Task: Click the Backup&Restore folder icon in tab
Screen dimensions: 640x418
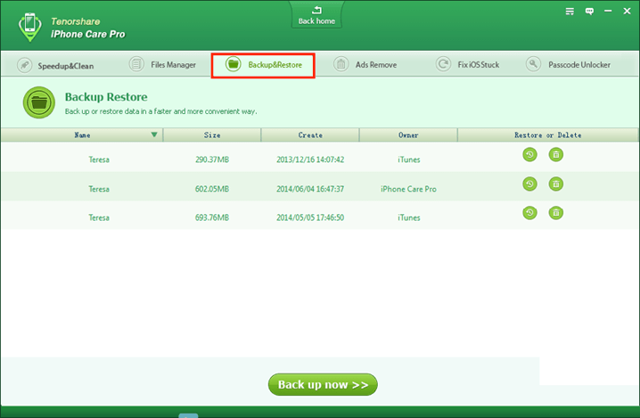Action: [x=233, y=64]
